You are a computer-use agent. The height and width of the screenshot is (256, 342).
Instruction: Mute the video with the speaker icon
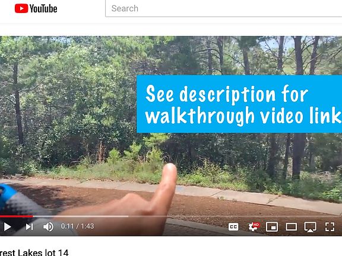tap(48, 226)
